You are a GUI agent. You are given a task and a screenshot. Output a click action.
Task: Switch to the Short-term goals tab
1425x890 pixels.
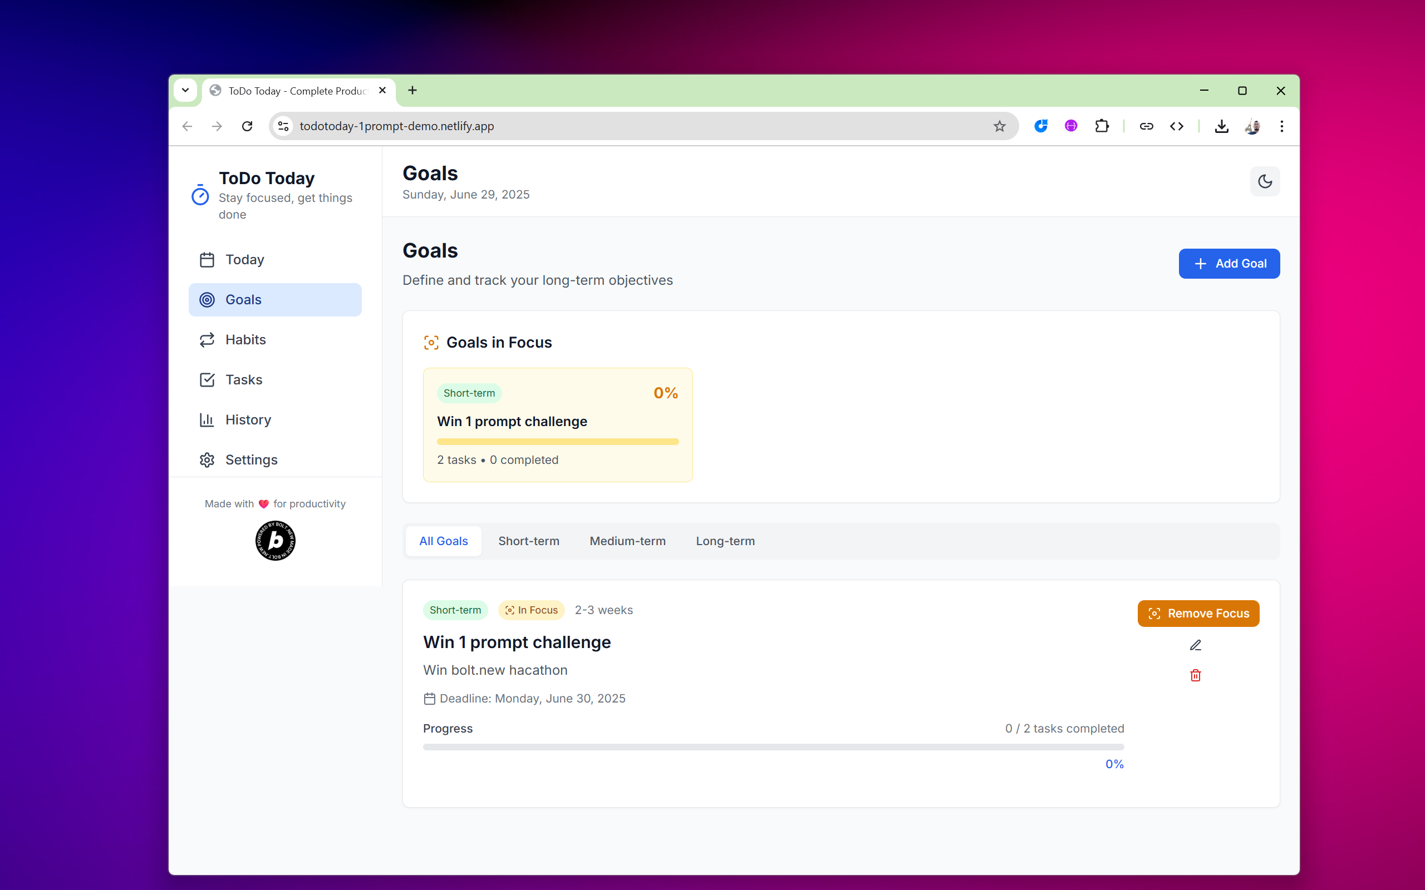click(528, 541)
